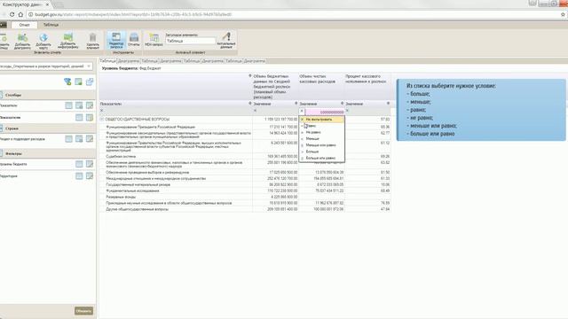Click the Международные отношения и международное сотрудничество row
The height and width of the screenshot is (319, 568).
[245, 179]
